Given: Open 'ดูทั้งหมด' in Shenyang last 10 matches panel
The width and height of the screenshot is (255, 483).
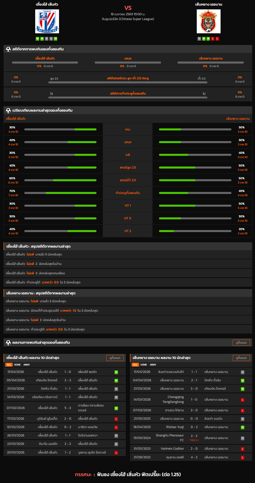Looking at the screenshot, I should (x=241, y=358).
